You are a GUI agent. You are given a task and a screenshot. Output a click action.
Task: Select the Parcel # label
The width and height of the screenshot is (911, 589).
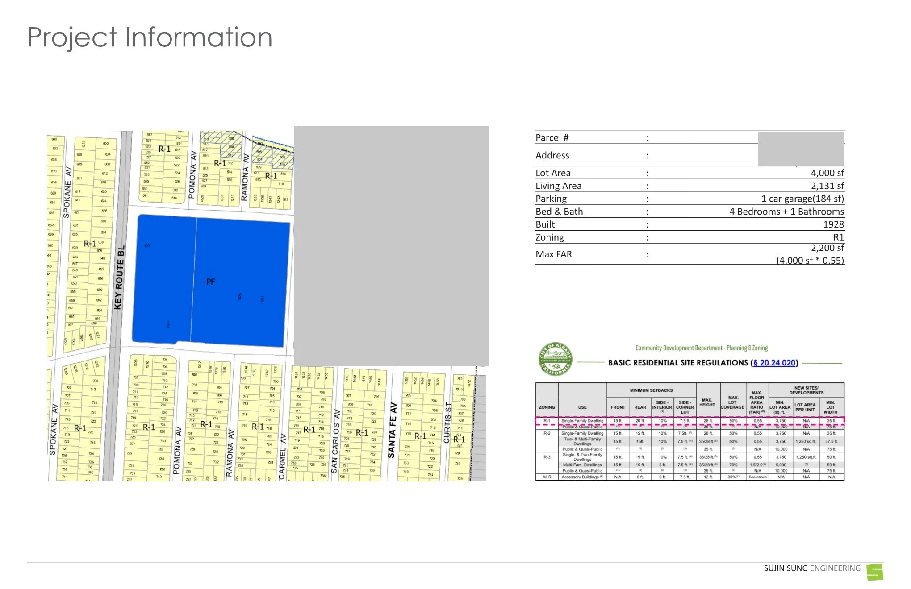(552, 137)
